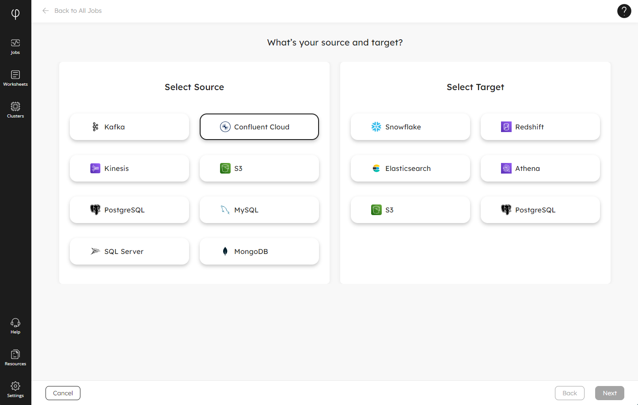
Task: Click the Upsolver logo at top left
Action: point(15,14)
